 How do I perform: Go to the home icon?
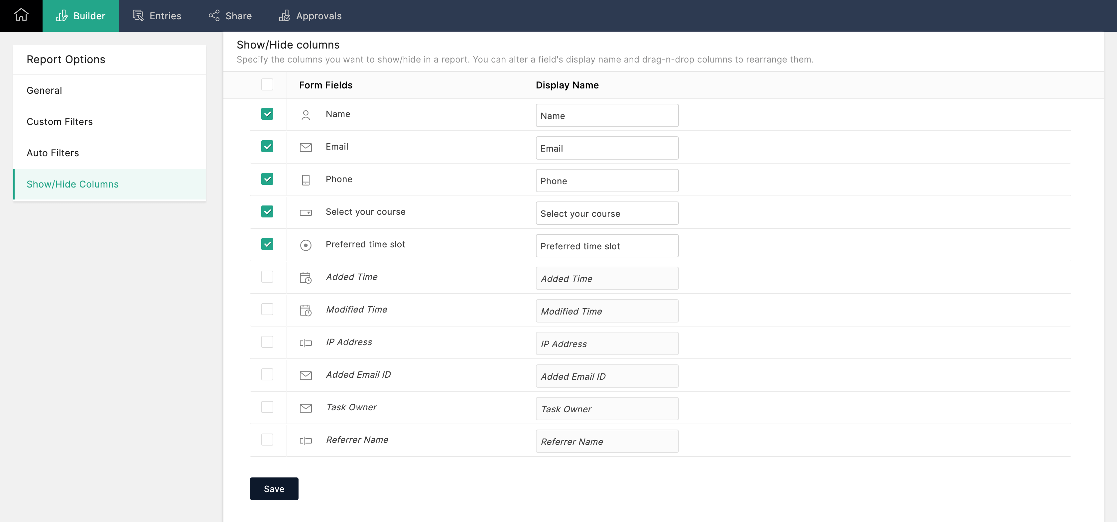21,15
